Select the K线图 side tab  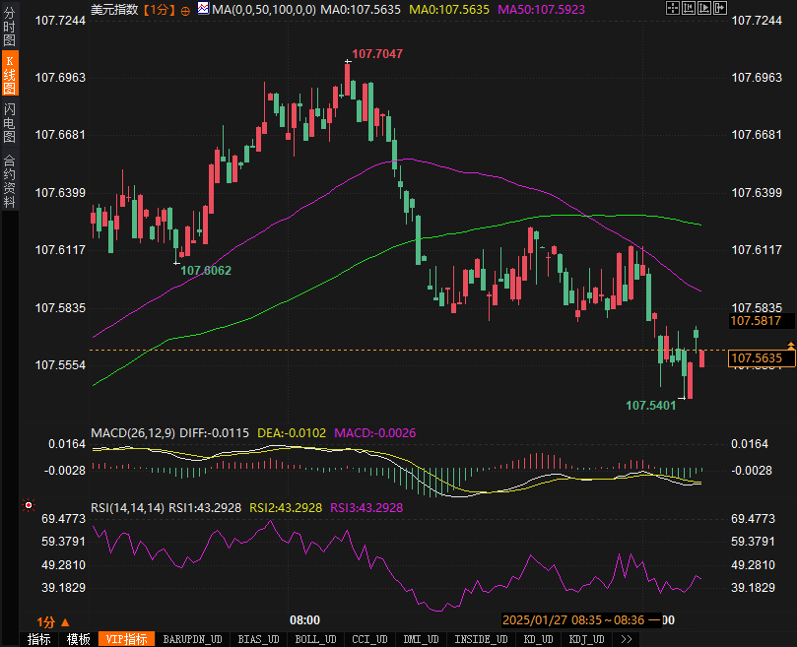[x=9, y=75]
